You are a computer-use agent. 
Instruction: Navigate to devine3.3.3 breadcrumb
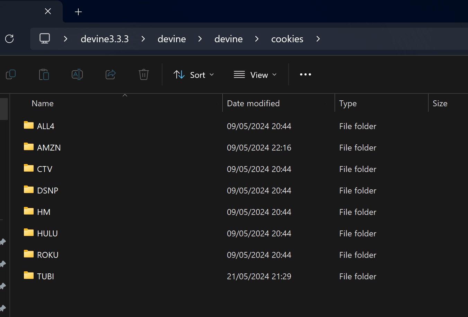(105, 39)
